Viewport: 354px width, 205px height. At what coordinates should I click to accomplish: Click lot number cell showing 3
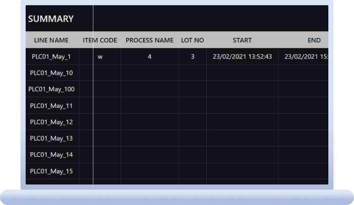click(x=192, y=56)
